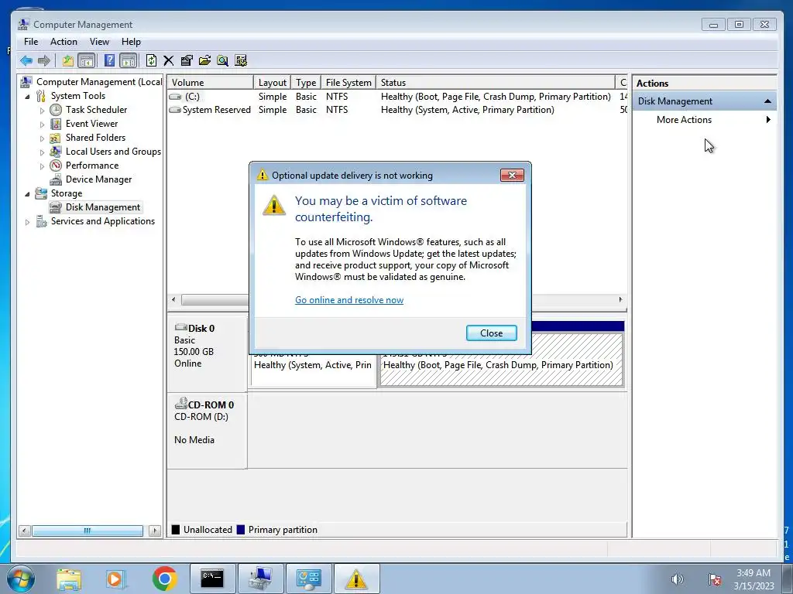Toggle Show/Hide Console Tree toolbar button
Screen dimensions: 793x594
point(87,61)
